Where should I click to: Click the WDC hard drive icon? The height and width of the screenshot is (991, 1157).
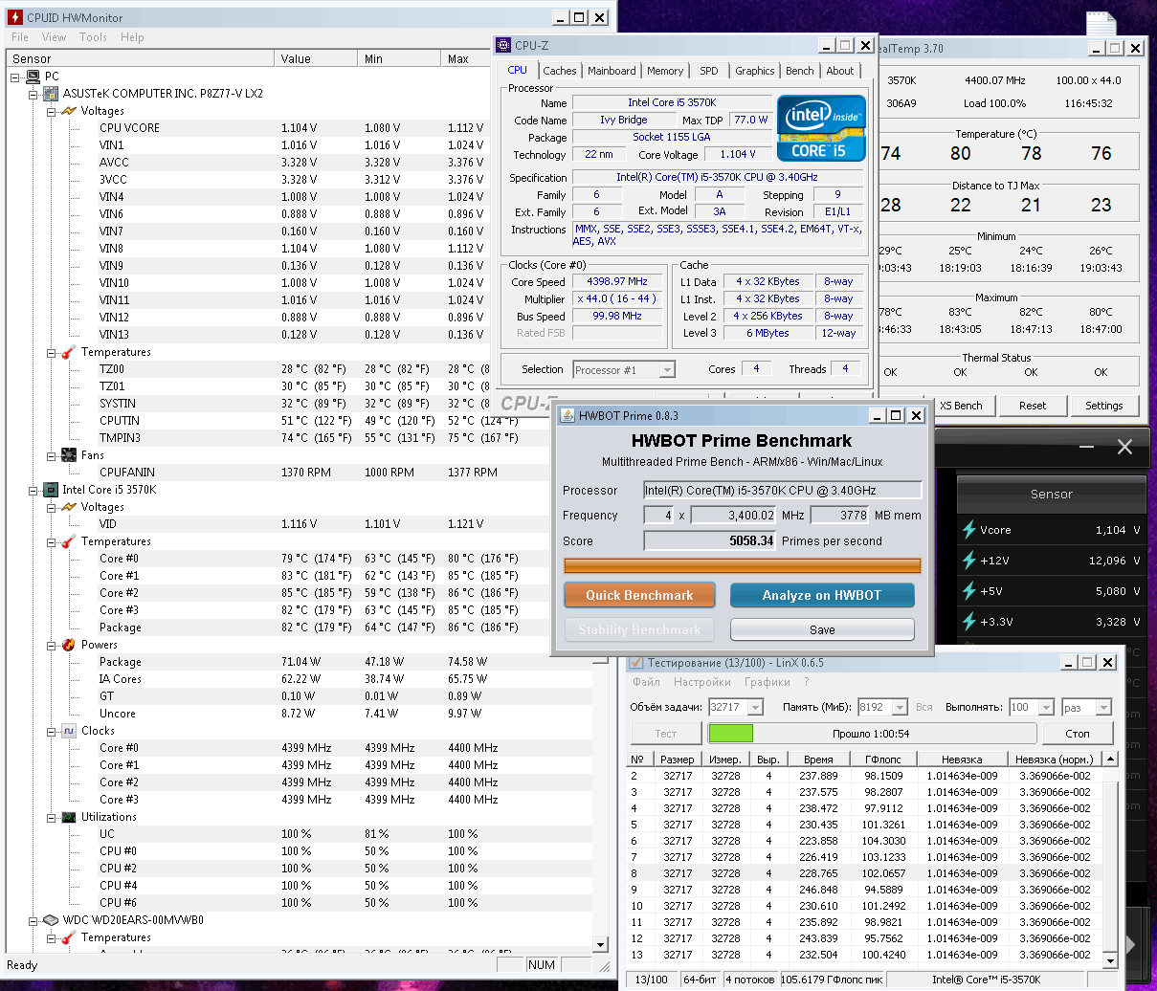[51, 920]
